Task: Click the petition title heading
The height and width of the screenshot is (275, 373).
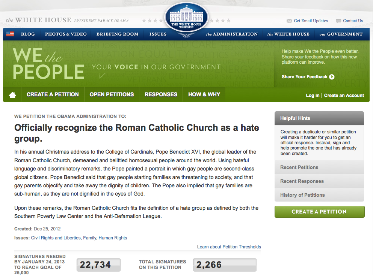Action: click(x=137, y=133)
